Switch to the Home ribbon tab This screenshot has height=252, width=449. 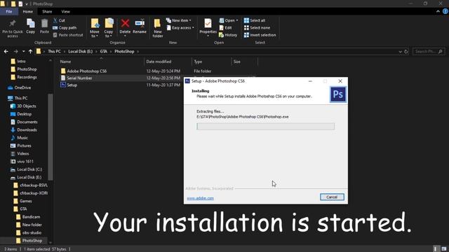[28, 11]
